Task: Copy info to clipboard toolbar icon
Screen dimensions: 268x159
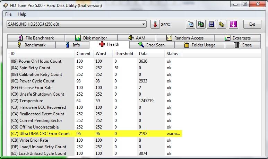Action: (x=190, y=24)
